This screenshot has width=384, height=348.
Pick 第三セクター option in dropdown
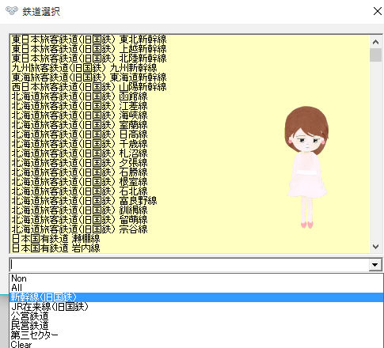point(196,335)
